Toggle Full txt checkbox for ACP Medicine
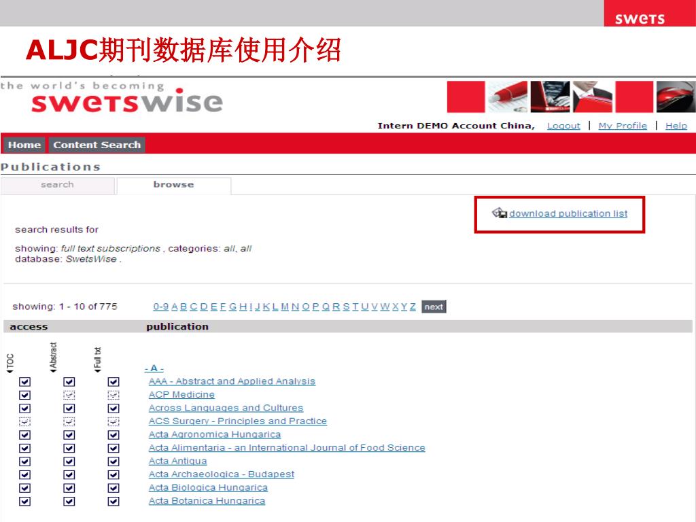 coord(114,395)
